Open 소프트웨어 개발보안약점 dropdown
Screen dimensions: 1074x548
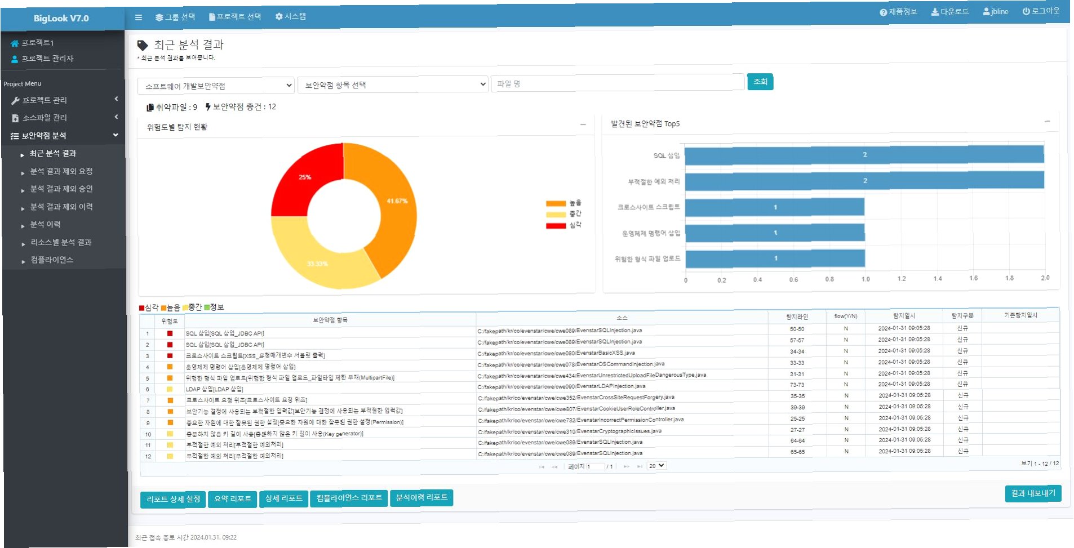216,86
